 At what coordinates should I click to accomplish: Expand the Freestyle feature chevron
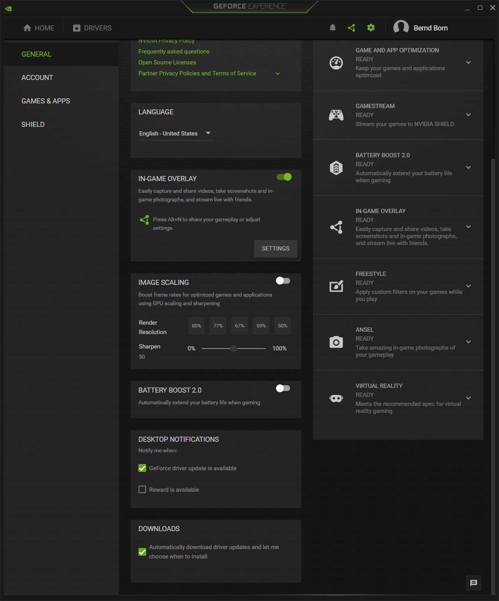coord(469,286)
